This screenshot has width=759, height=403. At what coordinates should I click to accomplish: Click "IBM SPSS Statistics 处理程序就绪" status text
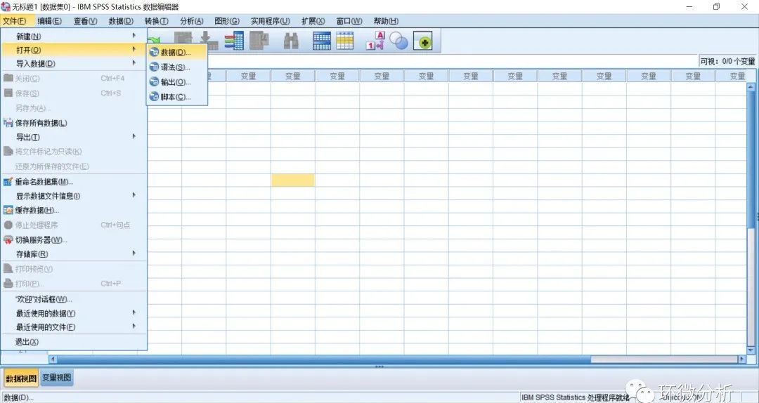pyautogui.click(x=575, y=397)
